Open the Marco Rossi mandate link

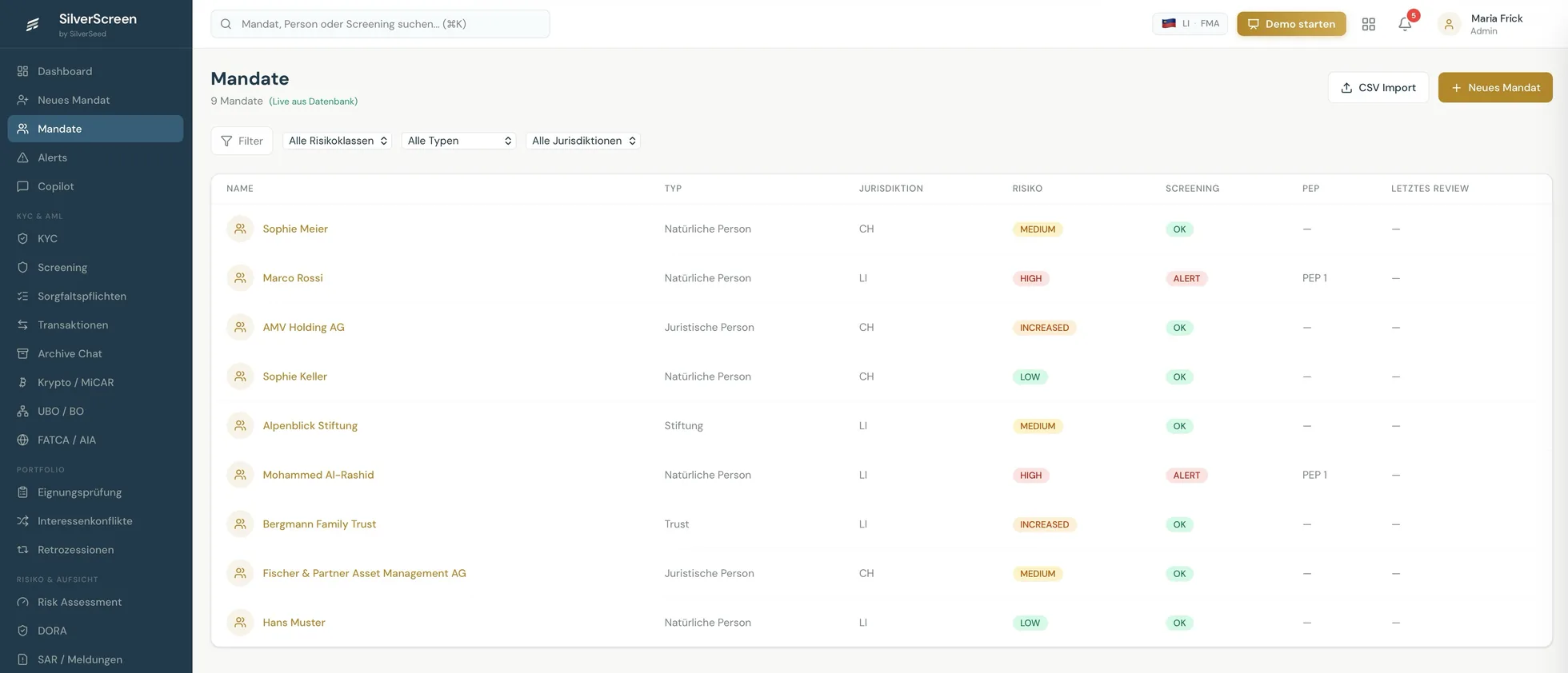click(x=293, y=278)
